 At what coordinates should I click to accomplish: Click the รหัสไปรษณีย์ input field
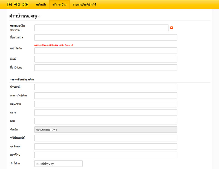[x=106, y=138]
